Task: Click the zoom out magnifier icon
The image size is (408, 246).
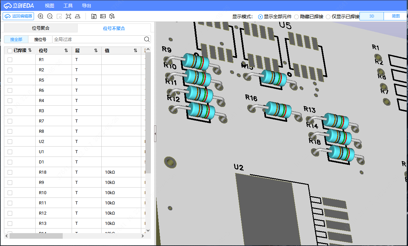Action: coord(50,16)
